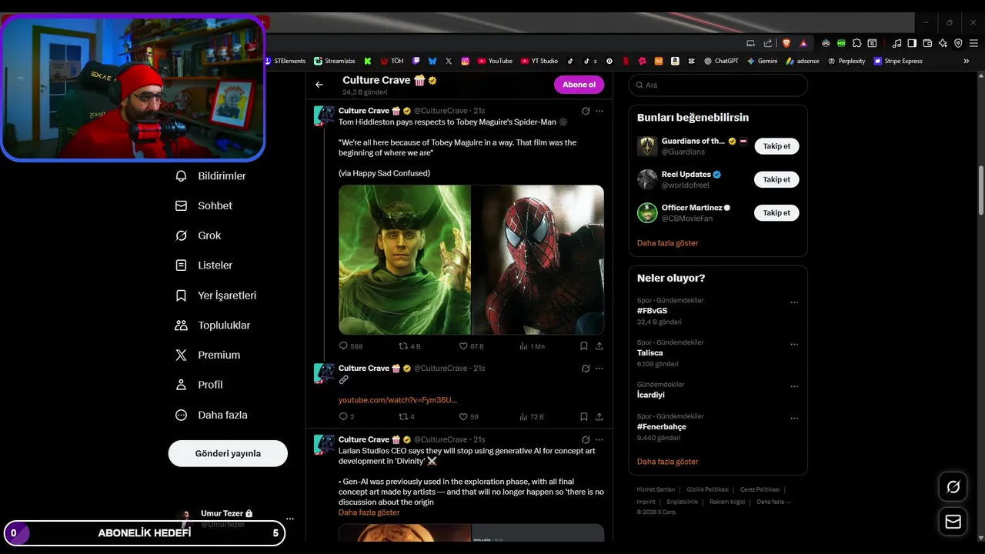Open more options on YouTube link post
The width and height of the screenshot is (985, 554).
[x=599, y=369]
